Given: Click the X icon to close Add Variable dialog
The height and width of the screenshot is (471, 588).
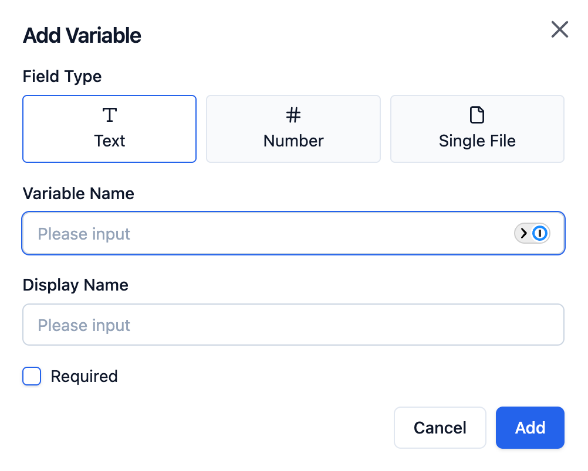Looking at the screenshot, I should click(x=559, y=29).
